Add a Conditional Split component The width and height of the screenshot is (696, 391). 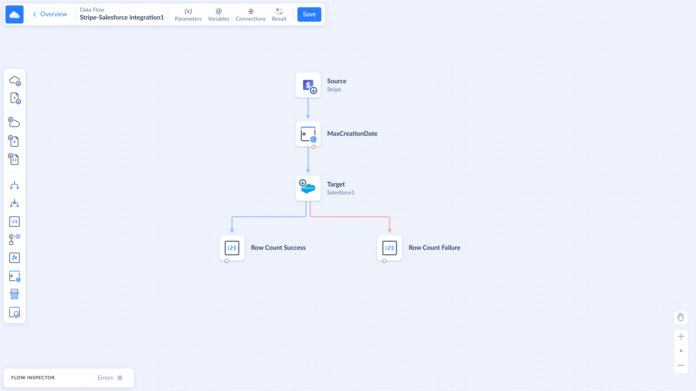pos(14,203)
